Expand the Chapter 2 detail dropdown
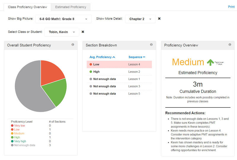This screenshot has width=237, height=160. [140, 19]
